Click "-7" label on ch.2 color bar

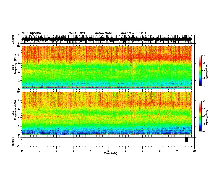204,131
